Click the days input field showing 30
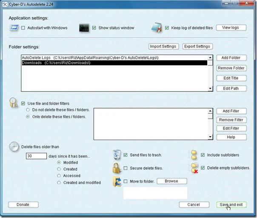The height and width of the screenshot is (218, 257). click(36, 156)
